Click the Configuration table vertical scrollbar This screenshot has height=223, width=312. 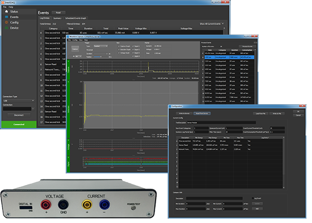point(284,162)
